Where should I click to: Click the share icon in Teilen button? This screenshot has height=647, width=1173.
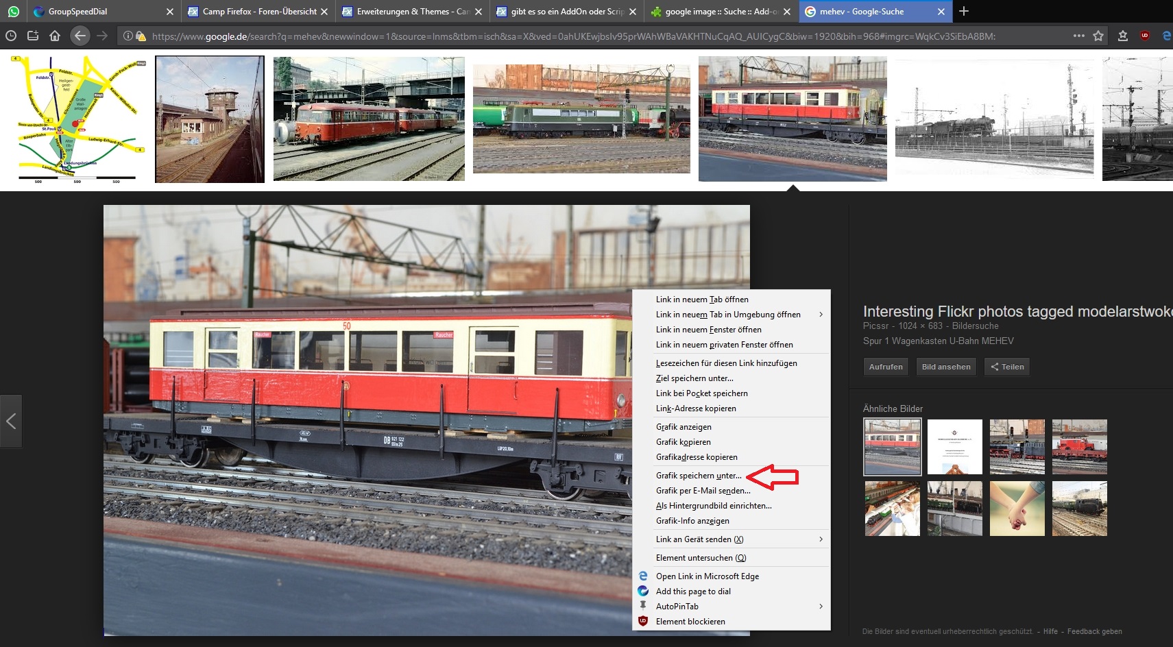pyautogui.click(x=994, y=367)
